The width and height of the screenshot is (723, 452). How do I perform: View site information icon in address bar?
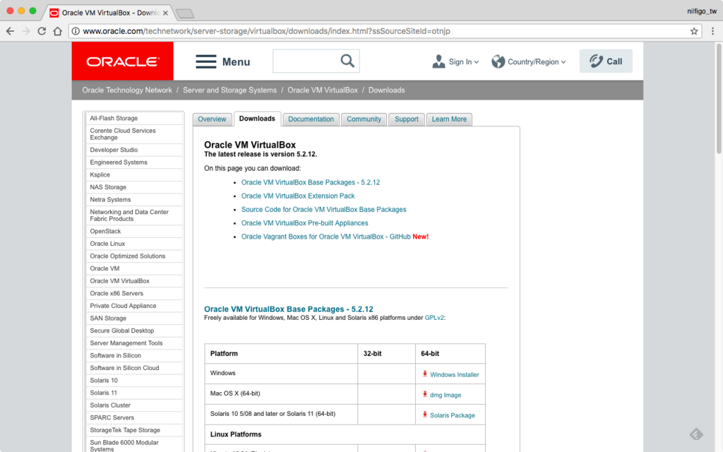click(75, 31)
